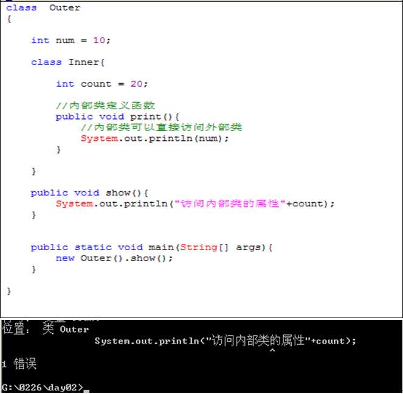
Task: Click the println line with '+count' in editor
Action: click(x=195, y=204)
